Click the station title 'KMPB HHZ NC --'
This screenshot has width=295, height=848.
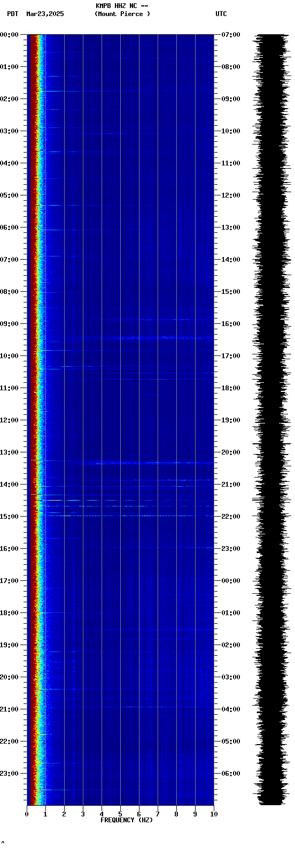[x=122, y=6]
